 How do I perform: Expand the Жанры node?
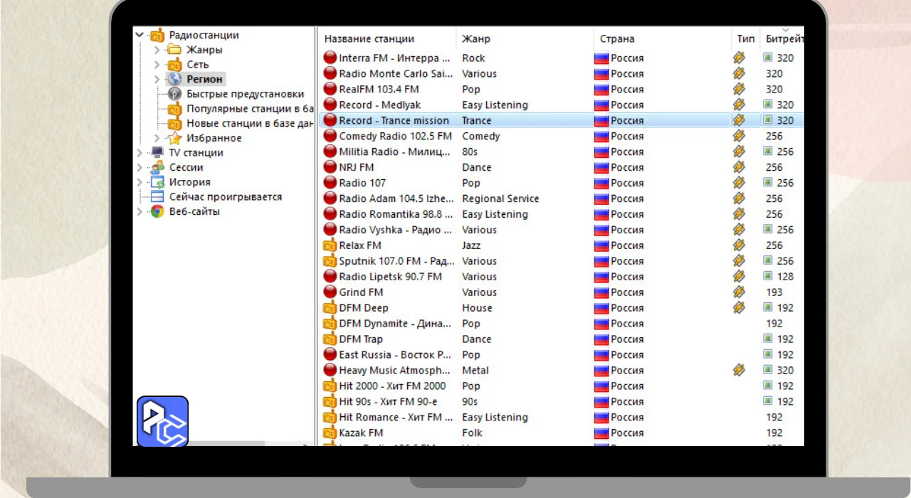[x=157, y=50]
